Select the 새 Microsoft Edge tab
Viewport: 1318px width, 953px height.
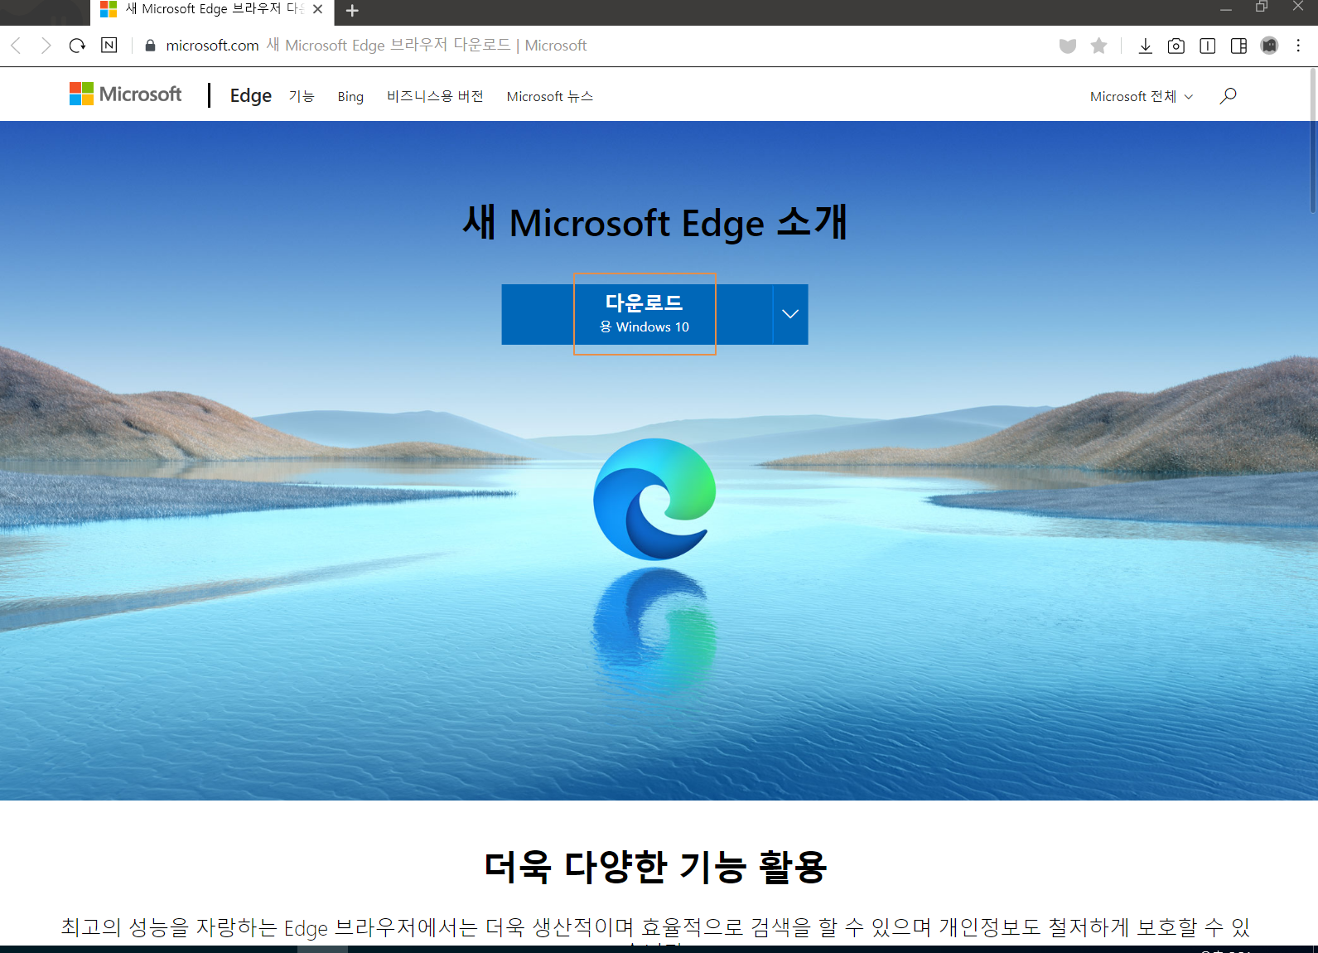pyautogui.click(x=211, y=10)
